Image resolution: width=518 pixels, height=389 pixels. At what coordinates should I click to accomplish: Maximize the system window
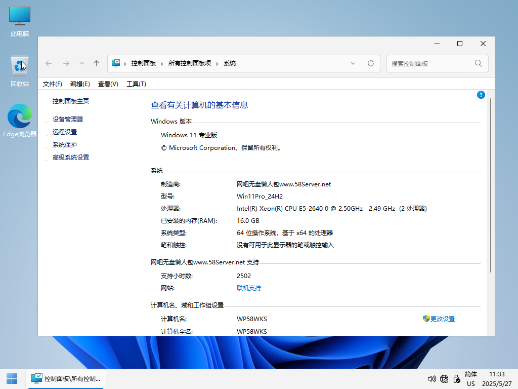(x=459, y=44)
